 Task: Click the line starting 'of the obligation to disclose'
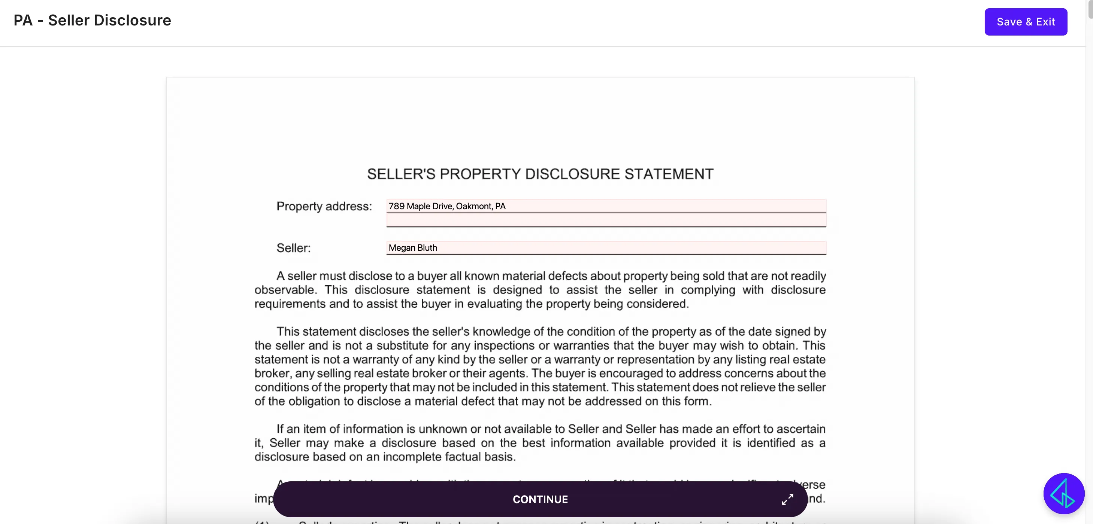pyautogui.click(x=483, y=401)
